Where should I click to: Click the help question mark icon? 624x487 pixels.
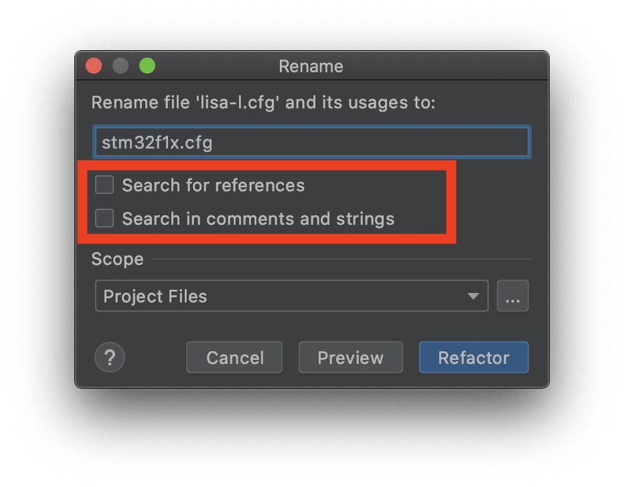[x=110, y=357]
